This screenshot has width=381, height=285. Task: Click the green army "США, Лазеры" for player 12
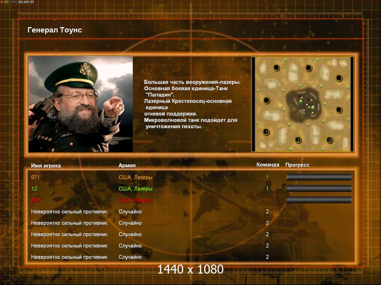point(135,189)
